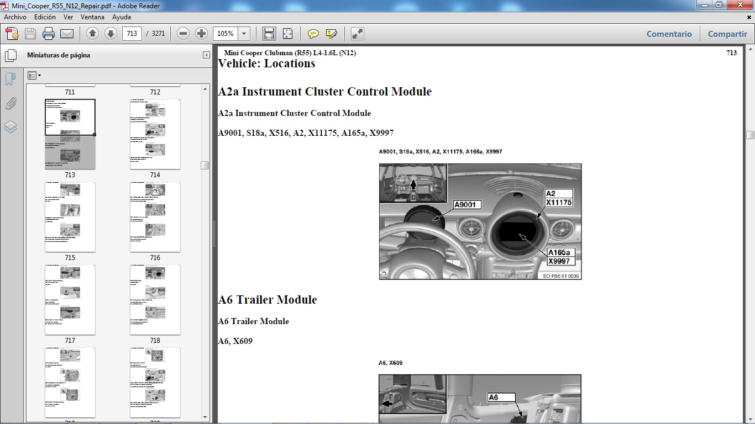Print the document using the printer icon

(x=49, y=34)
